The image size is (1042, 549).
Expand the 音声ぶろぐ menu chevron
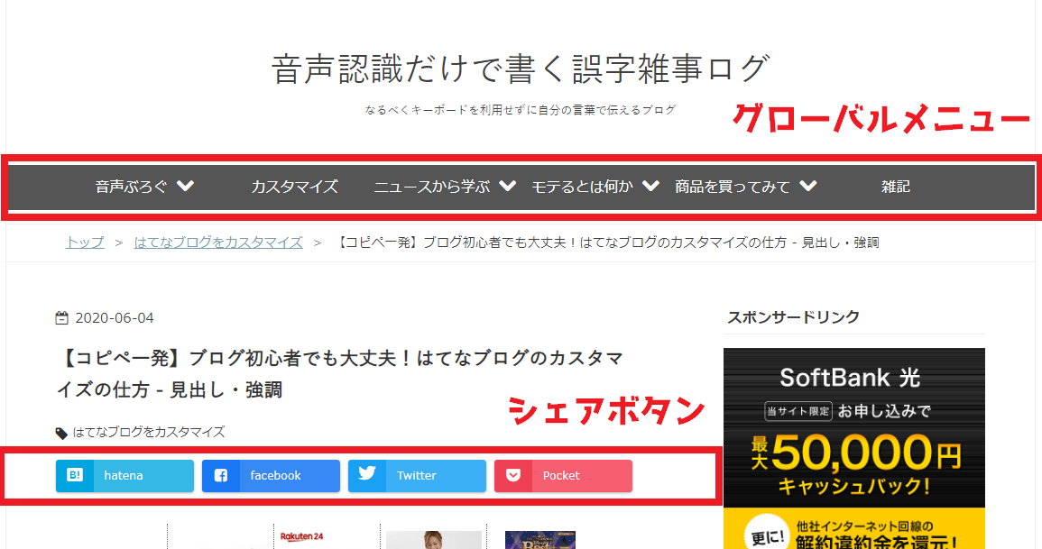point(186,186)
